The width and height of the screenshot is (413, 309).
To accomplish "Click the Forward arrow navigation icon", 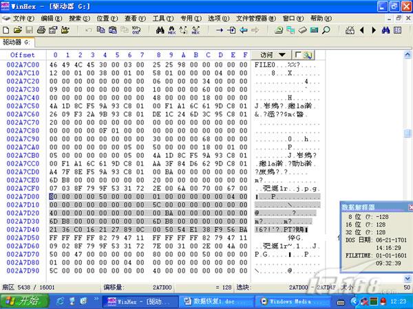I will point(255,30).
